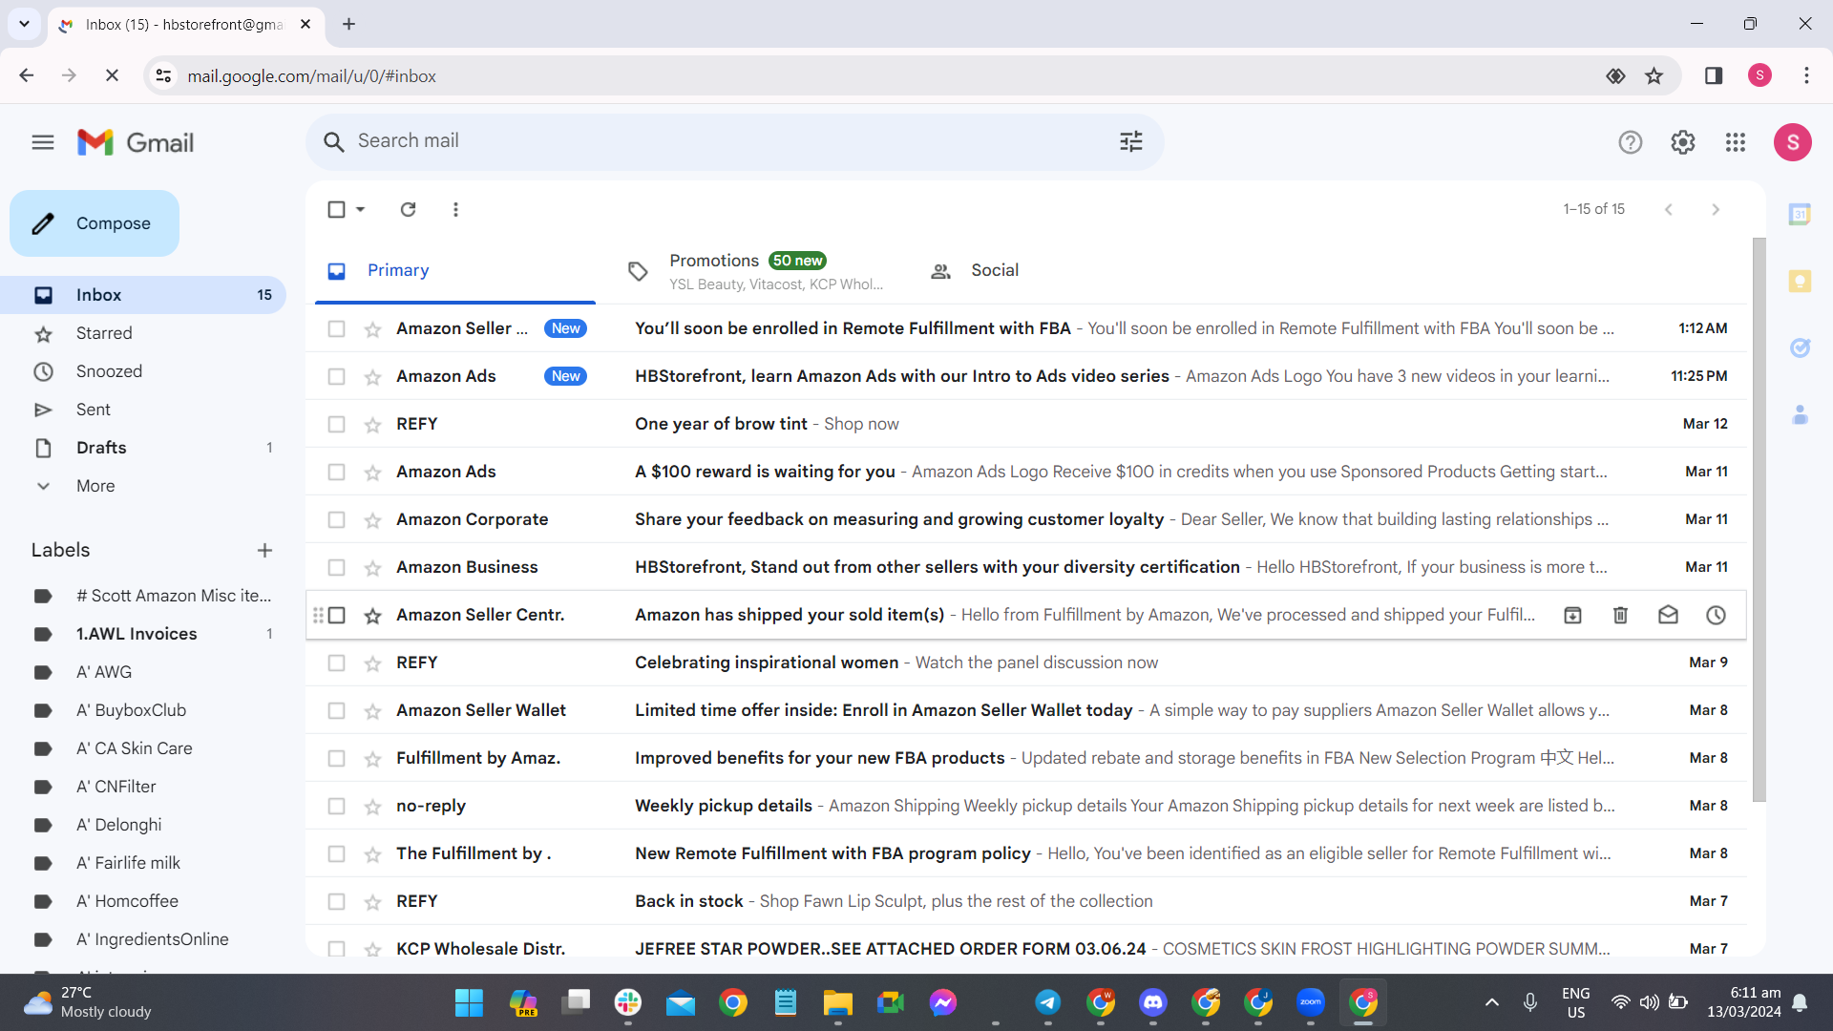Open the 1.AWL Invoices label
This screenshot has width=1833, height=1031.
(137, 634)
